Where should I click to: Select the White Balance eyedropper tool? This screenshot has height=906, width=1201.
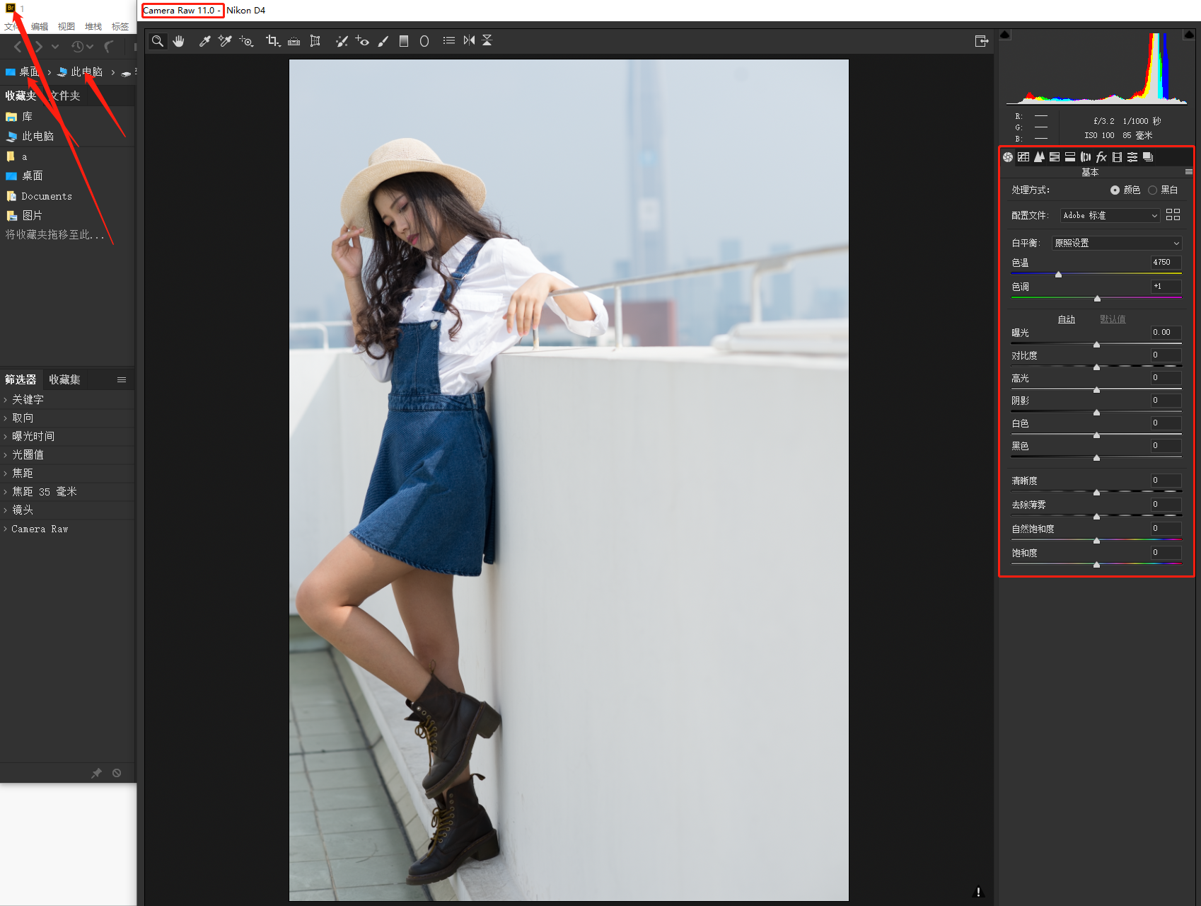(204, 41)
